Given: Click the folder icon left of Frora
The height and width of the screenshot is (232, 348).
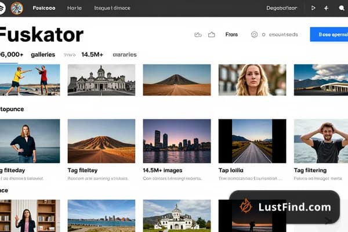Looking at the screenshot, I should 211,35.
